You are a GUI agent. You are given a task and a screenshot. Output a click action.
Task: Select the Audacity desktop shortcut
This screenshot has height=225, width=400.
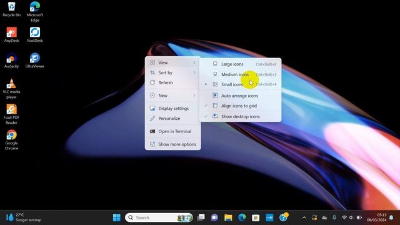click(x=11, y=61)
